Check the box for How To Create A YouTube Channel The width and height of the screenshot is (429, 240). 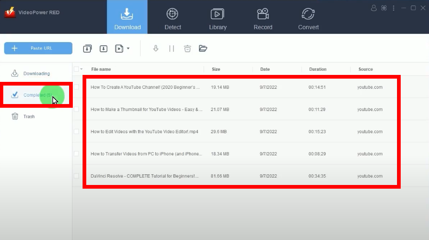[77, 87]
